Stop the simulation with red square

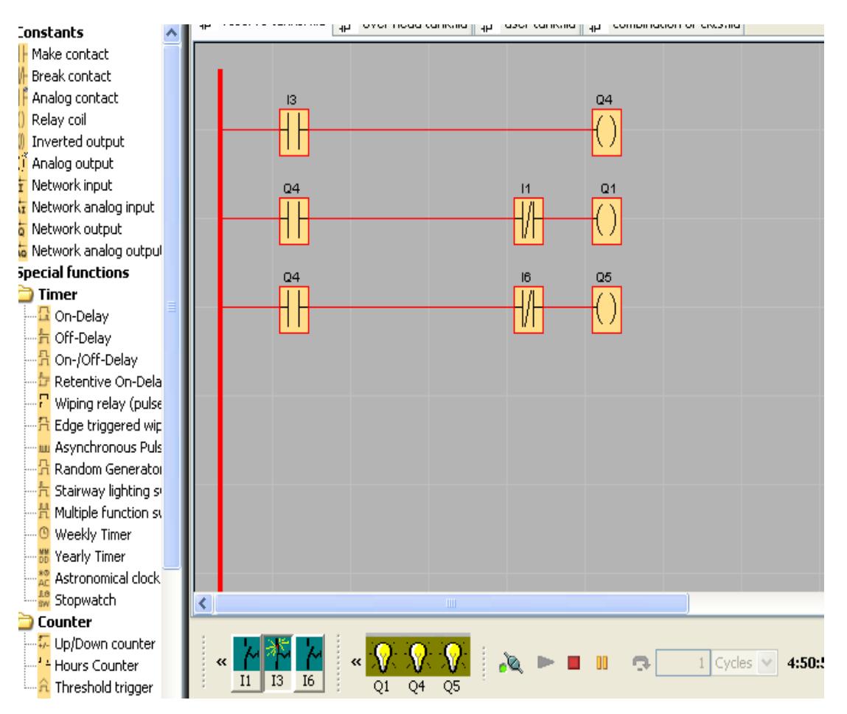[574, 662]
